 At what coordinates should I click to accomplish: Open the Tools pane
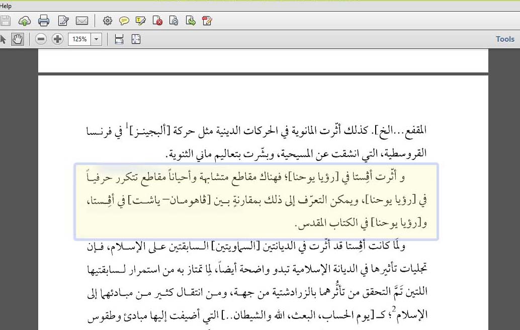pos(505,39)
